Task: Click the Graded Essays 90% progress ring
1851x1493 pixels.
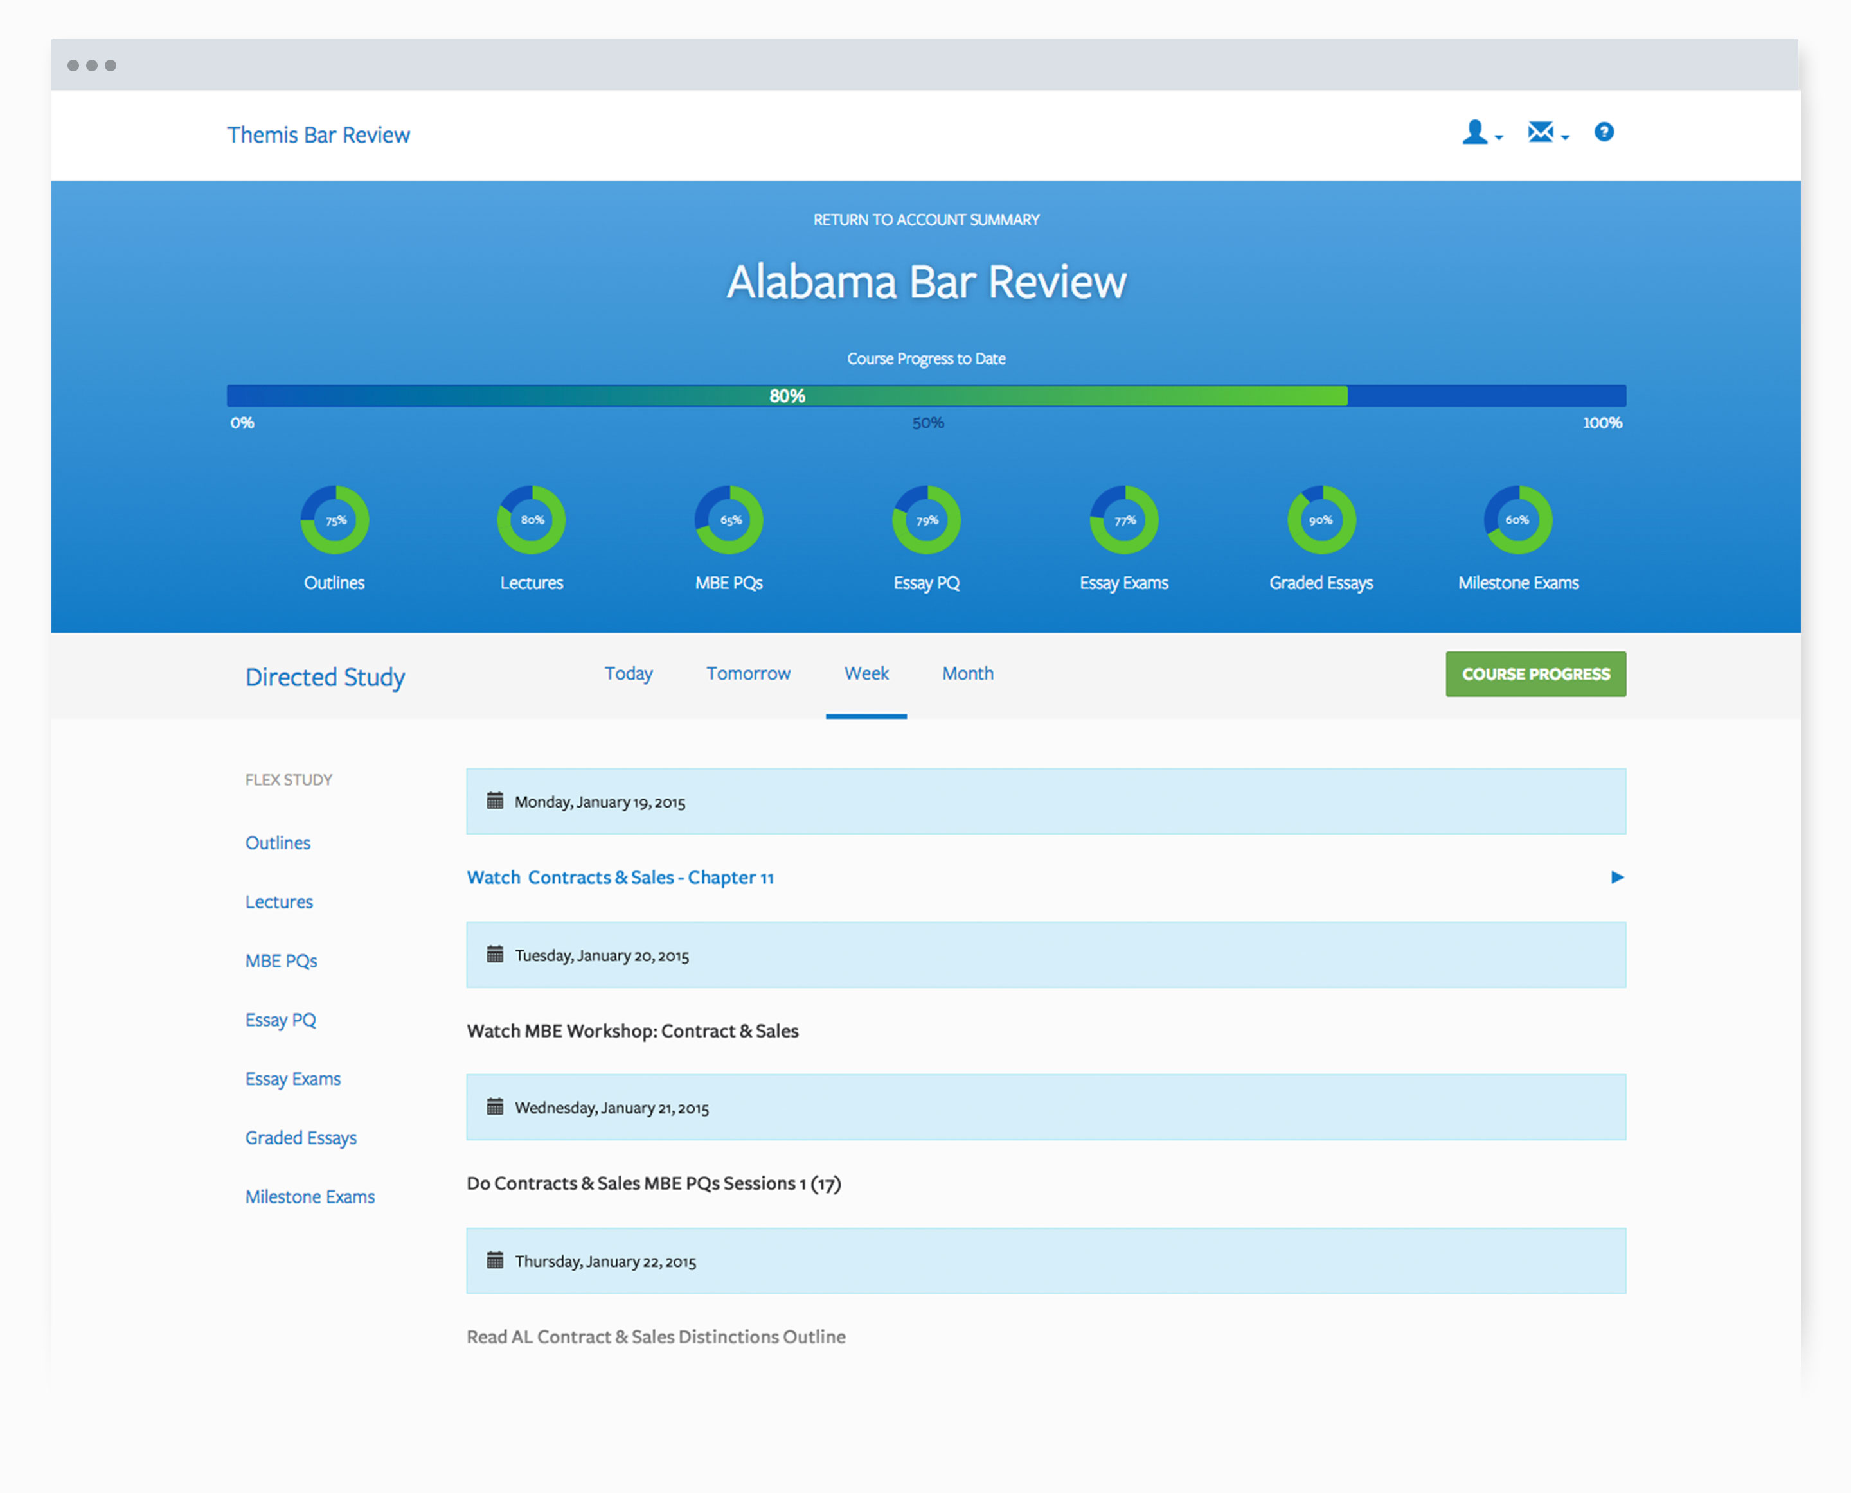Action: click(x=1321, y=520)
